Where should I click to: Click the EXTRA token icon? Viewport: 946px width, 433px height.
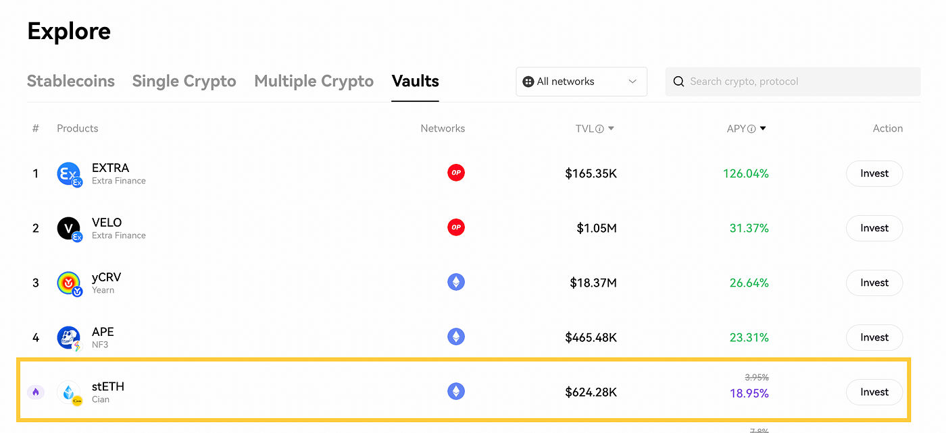[x=69, y=174]
